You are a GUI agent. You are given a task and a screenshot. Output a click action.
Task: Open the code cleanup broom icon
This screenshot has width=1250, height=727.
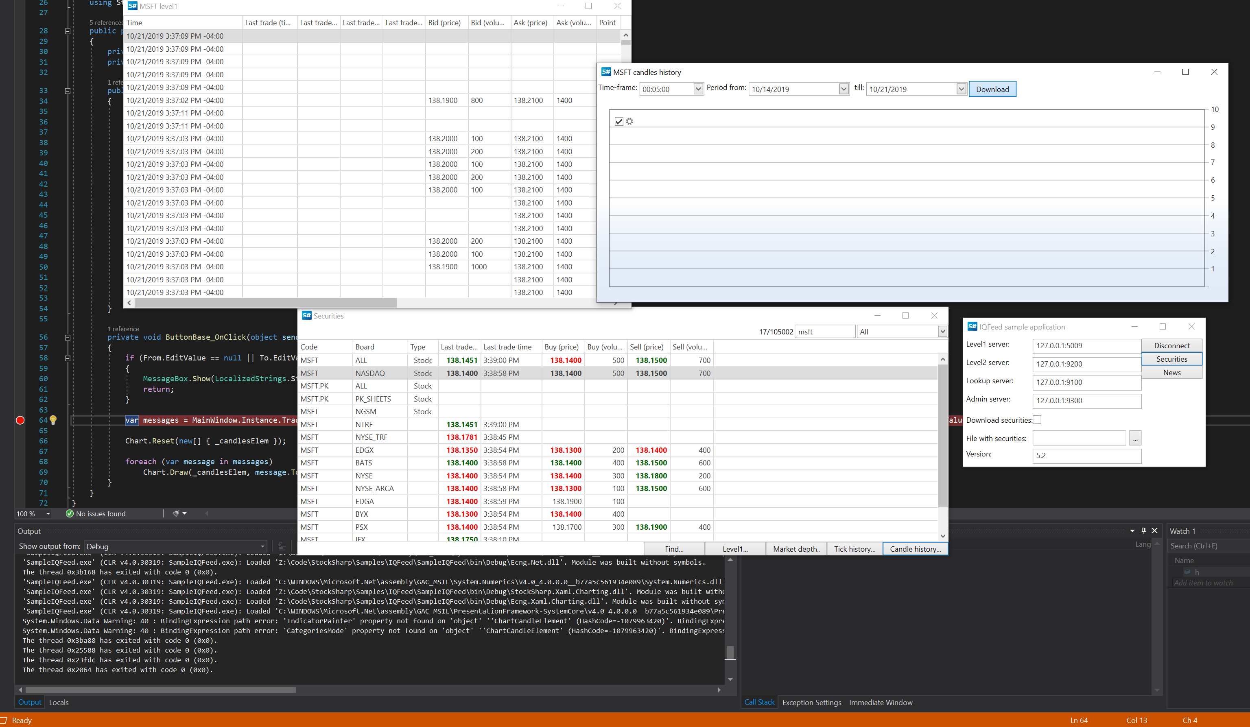(x=176, y=513)
